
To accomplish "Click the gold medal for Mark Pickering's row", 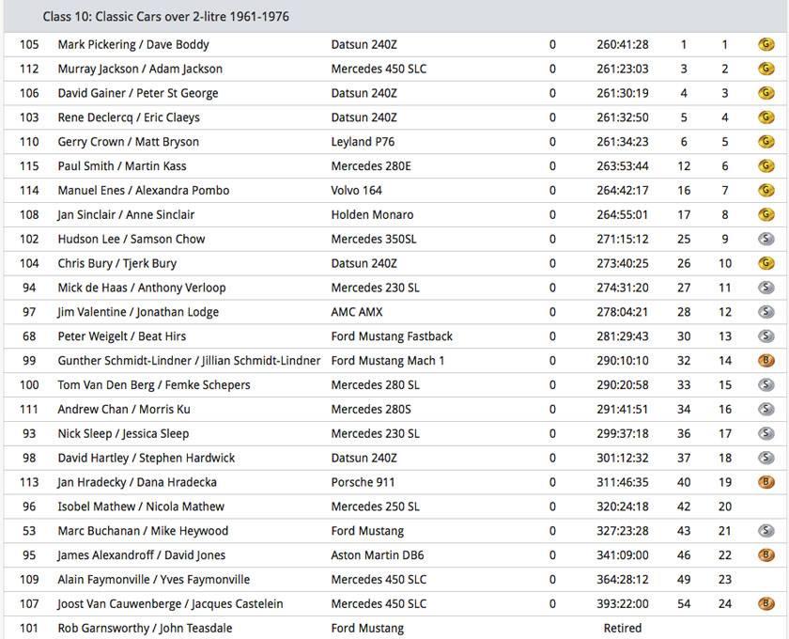I will pyautogui.click(x=766, y=44).
